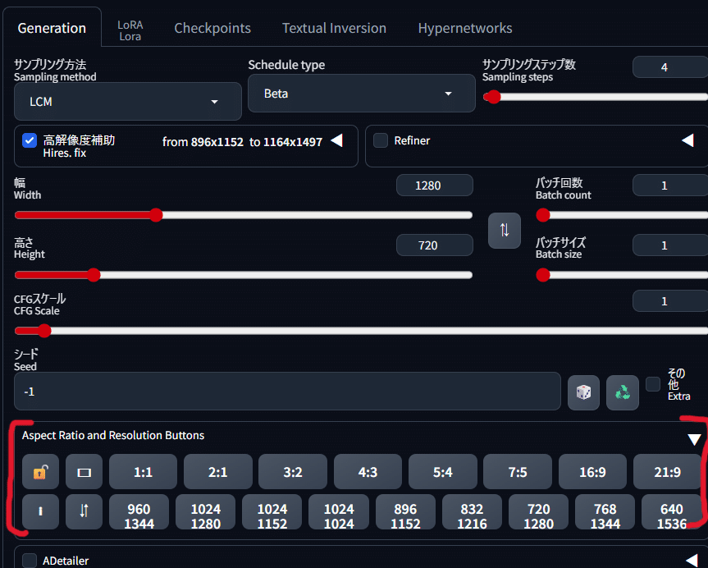Select the portrait orientation icon

point(40,511)
